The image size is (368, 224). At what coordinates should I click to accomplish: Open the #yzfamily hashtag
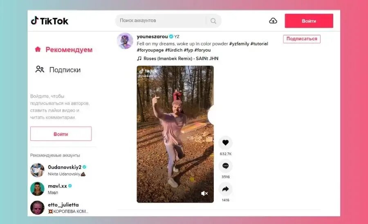pos(239,44)
